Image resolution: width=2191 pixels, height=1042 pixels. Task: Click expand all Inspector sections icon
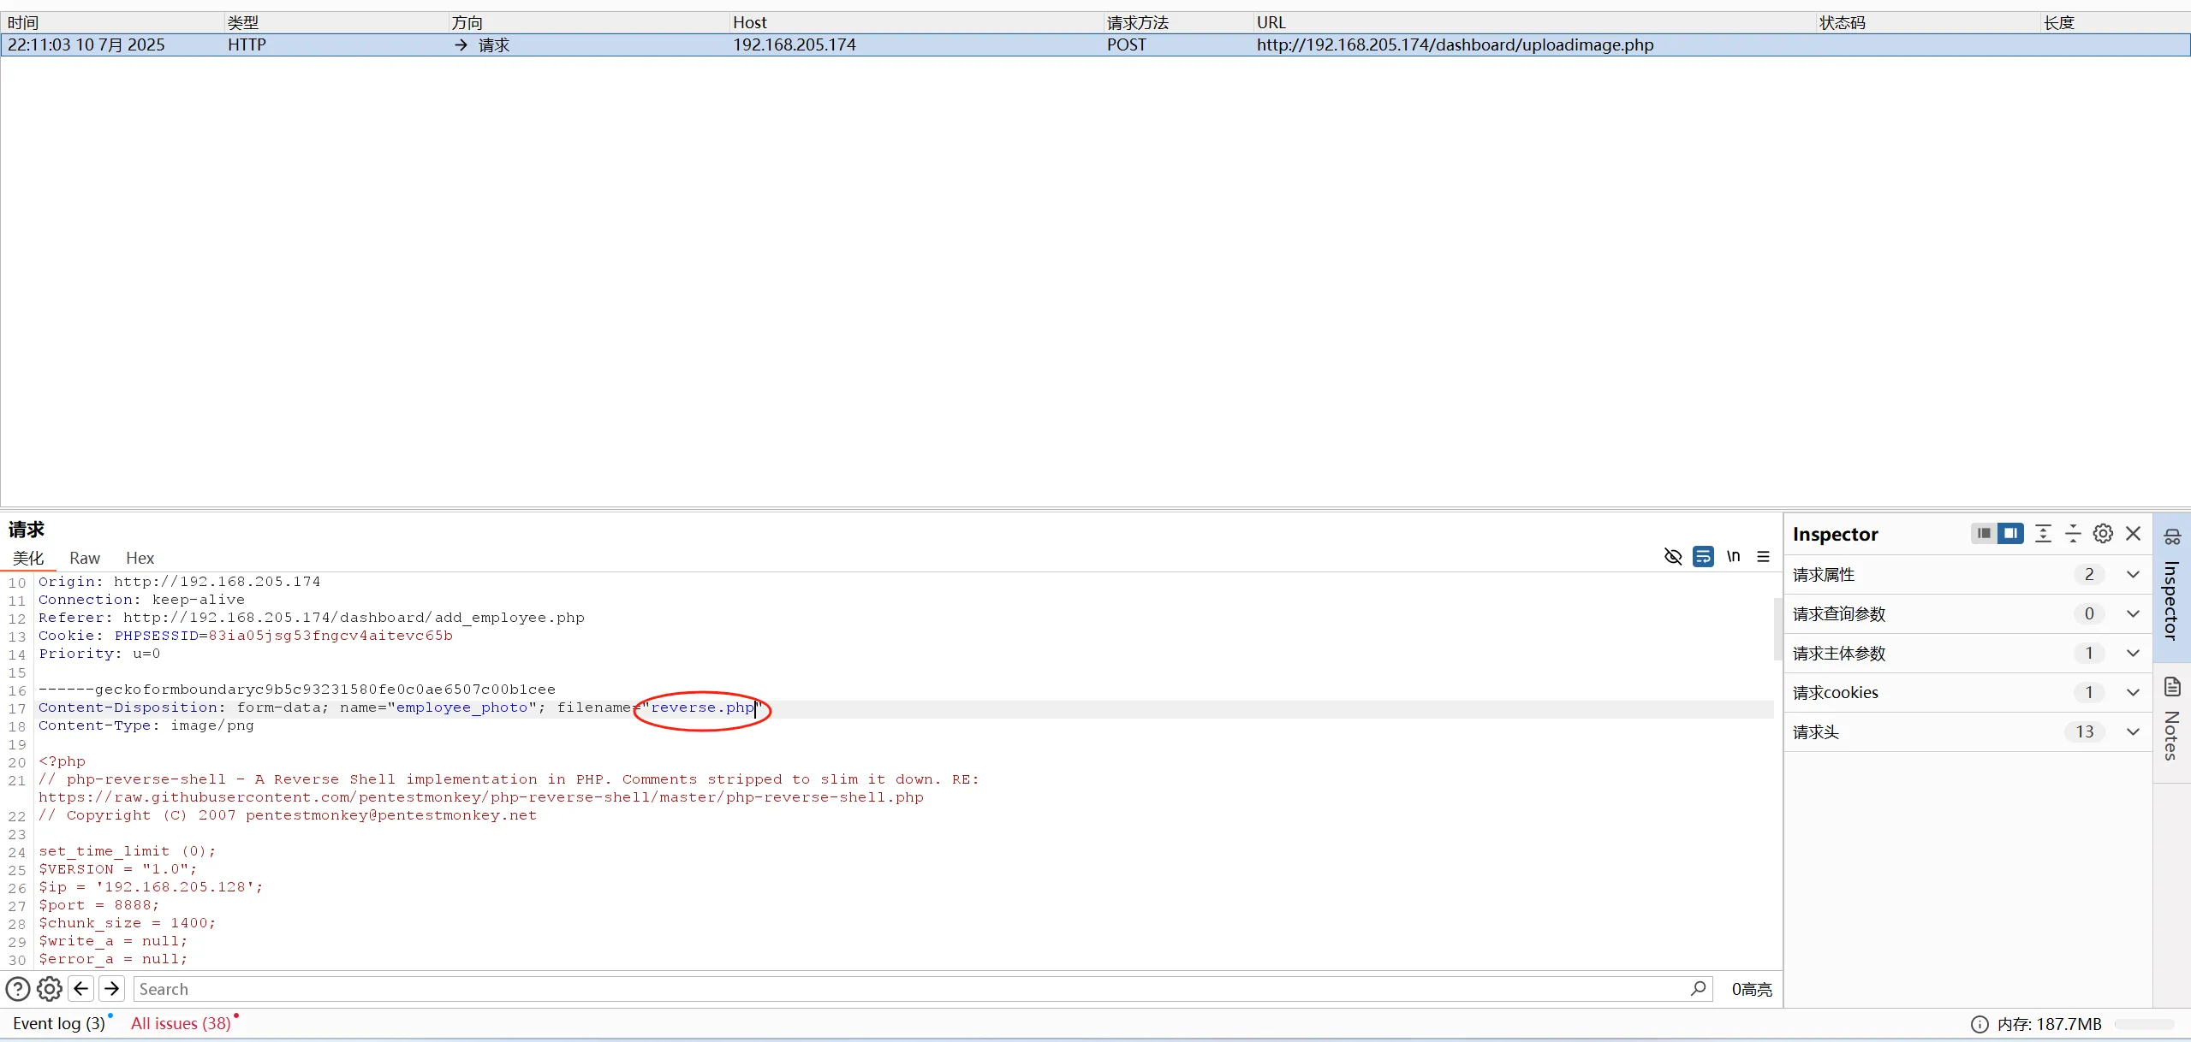click(x=2043, y=534)
